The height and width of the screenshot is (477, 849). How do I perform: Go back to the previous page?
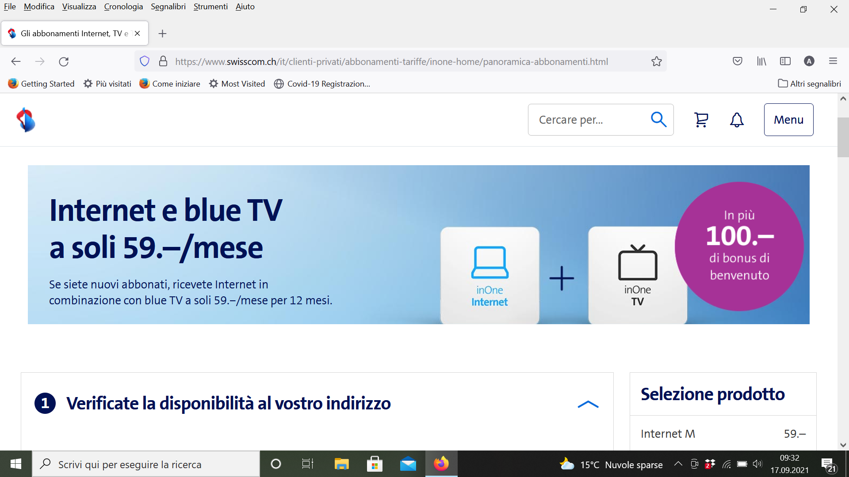click(16, 61)
